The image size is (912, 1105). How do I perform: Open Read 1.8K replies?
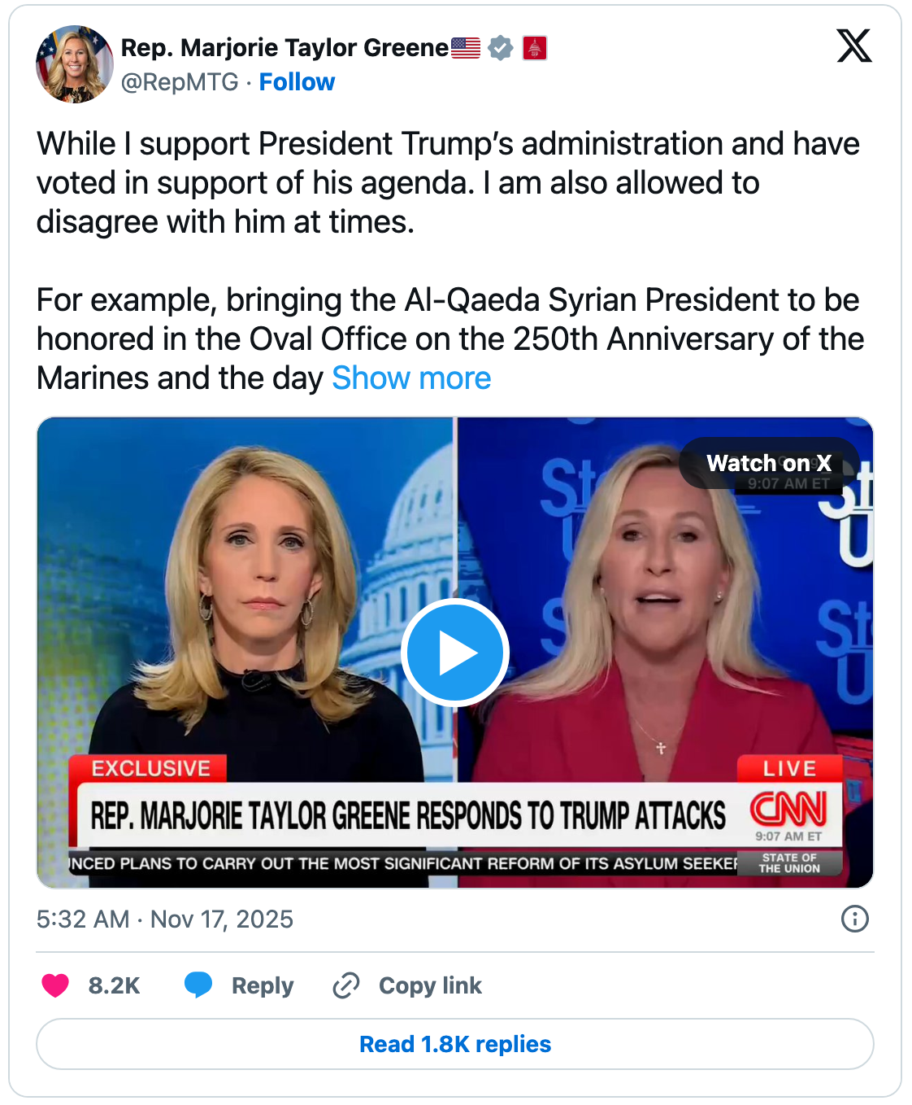[x=455, y=1044]
